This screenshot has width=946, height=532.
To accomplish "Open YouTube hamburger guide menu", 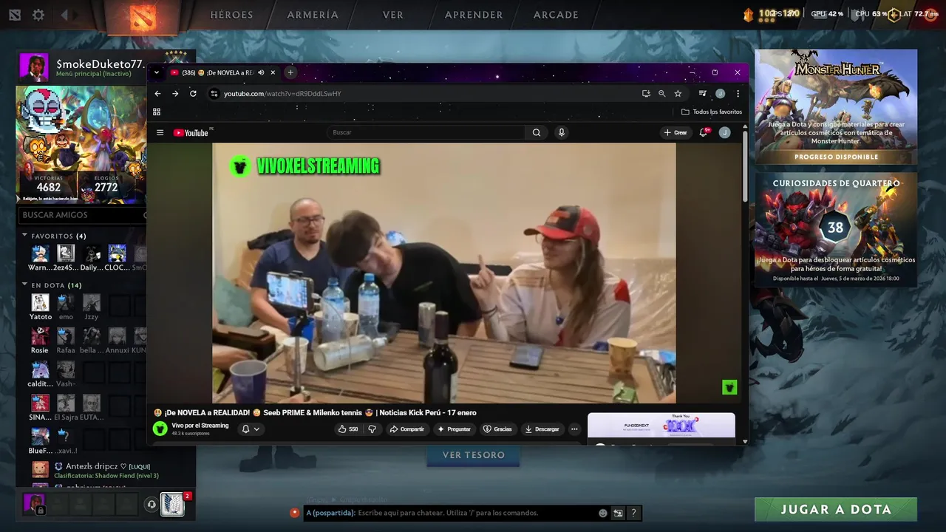I will (x=160, y=133).
